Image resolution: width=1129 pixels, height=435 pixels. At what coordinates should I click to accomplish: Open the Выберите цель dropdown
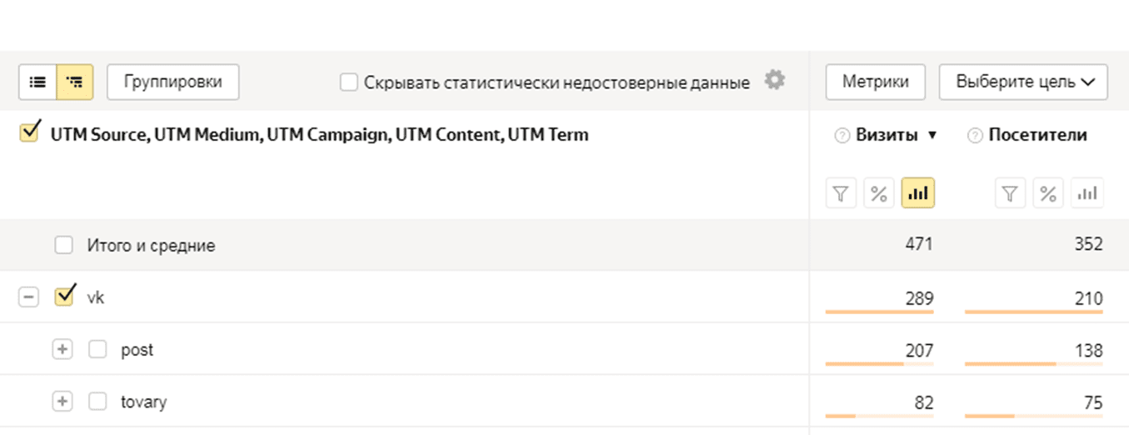pos(1023,82)
